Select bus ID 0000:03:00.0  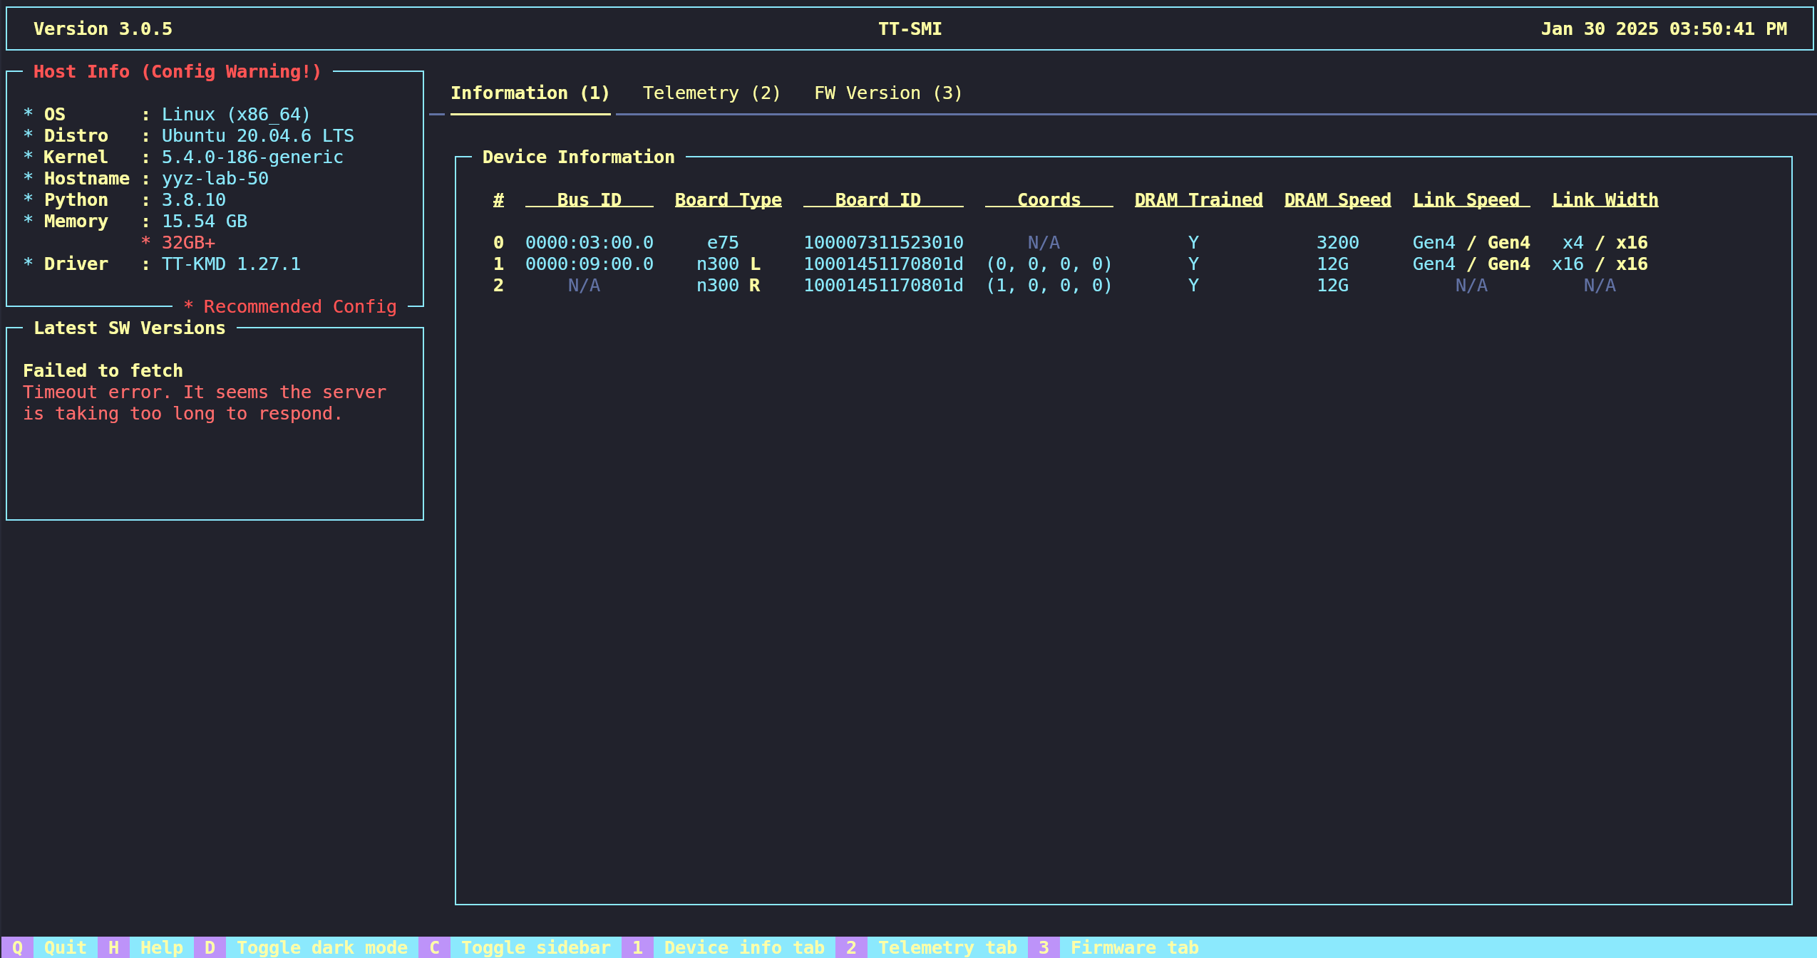(x=590, y=243)
